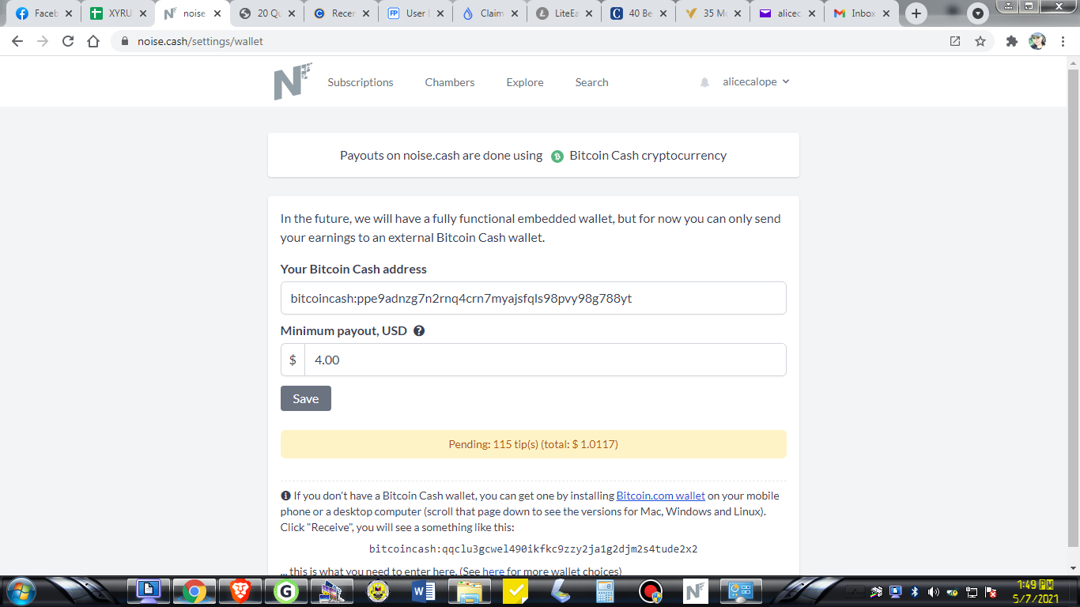Click the "Bitcoin Cash cryptocurrency" text
The image size is (1080, 607).
(x=648, y=156)
